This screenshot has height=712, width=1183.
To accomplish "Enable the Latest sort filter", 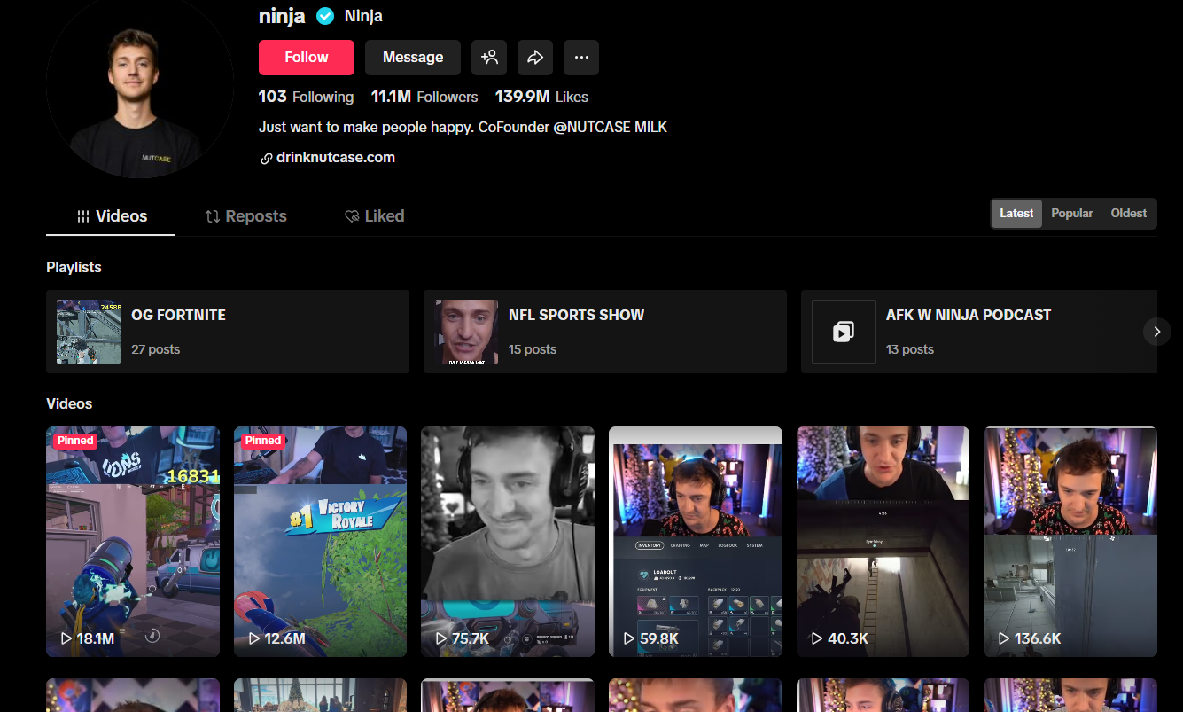I will pyautogui.click(x=1016, y=213).
